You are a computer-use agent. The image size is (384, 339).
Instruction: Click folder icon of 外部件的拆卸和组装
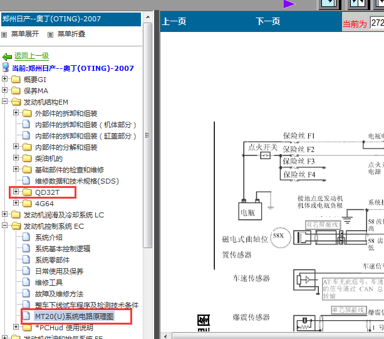pyautogui.click(x=27, y=113)
